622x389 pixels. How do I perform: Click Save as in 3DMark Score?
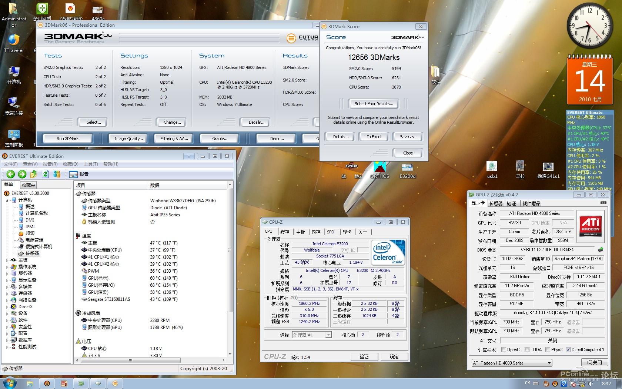(x=408, y=137)
